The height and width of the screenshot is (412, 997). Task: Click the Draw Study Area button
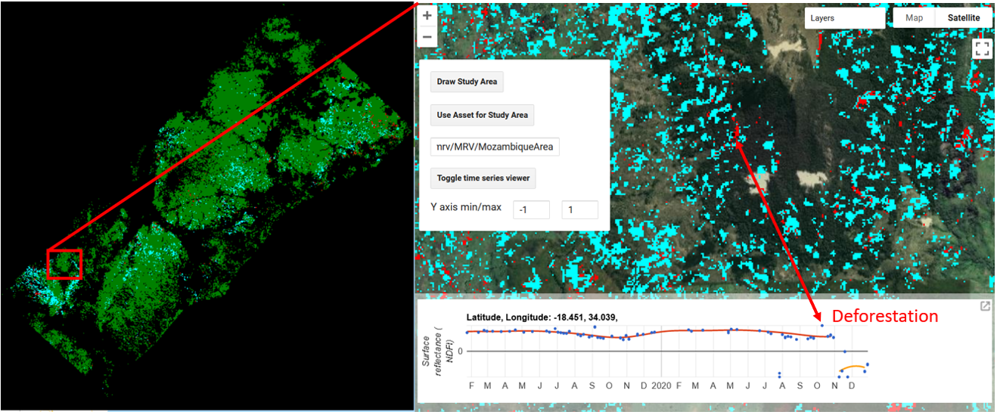467,82
